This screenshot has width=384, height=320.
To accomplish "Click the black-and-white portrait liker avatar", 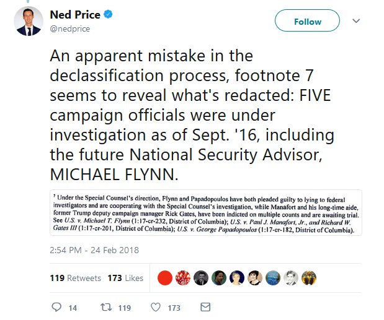I will click(x=291, y=278).
